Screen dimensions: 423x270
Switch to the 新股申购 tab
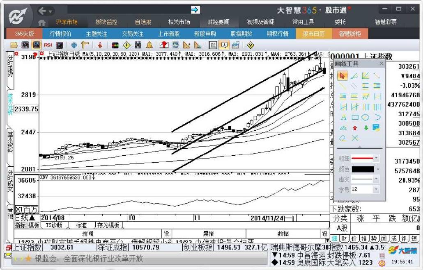(x=205, y=34)
